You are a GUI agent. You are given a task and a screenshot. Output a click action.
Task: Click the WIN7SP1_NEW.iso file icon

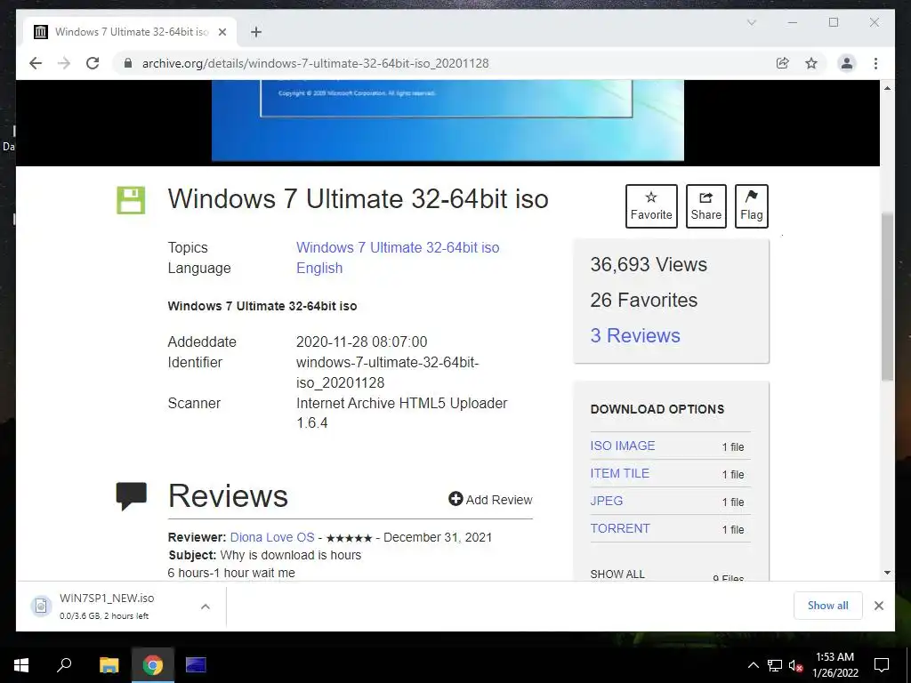[x=41, y=606]
